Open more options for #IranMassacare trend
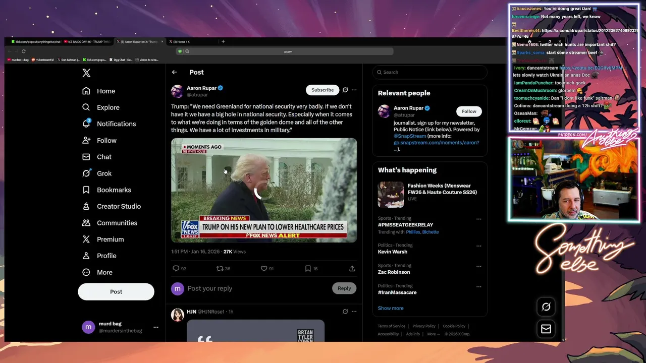Image resolution: width=646 pixels, height=363 pixels. pos(478,287)
